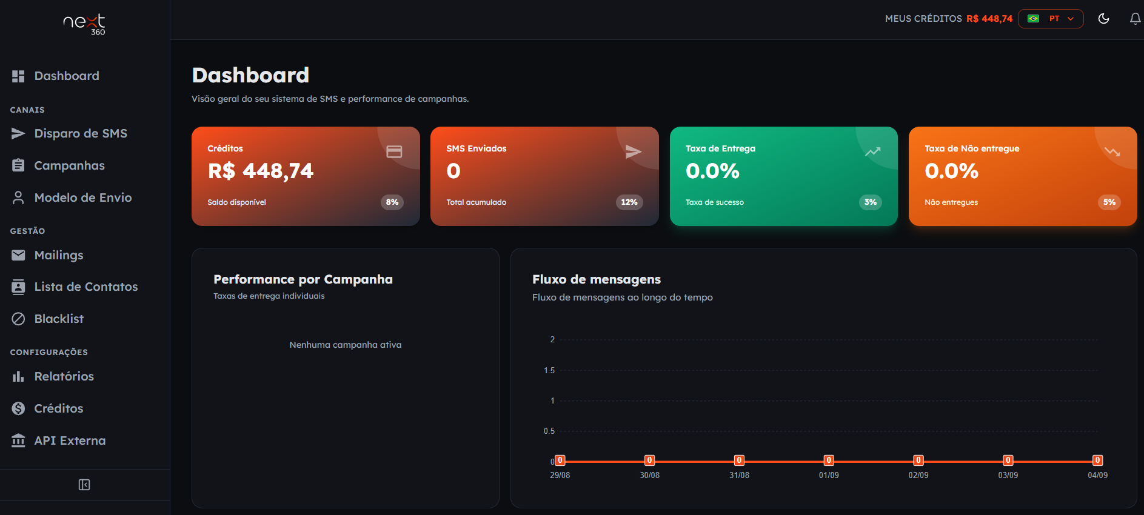Click the 5% badge on Não entregue card
Image resolution: width=1144 pixels, height=515 pixels.
click(1109, 202)
